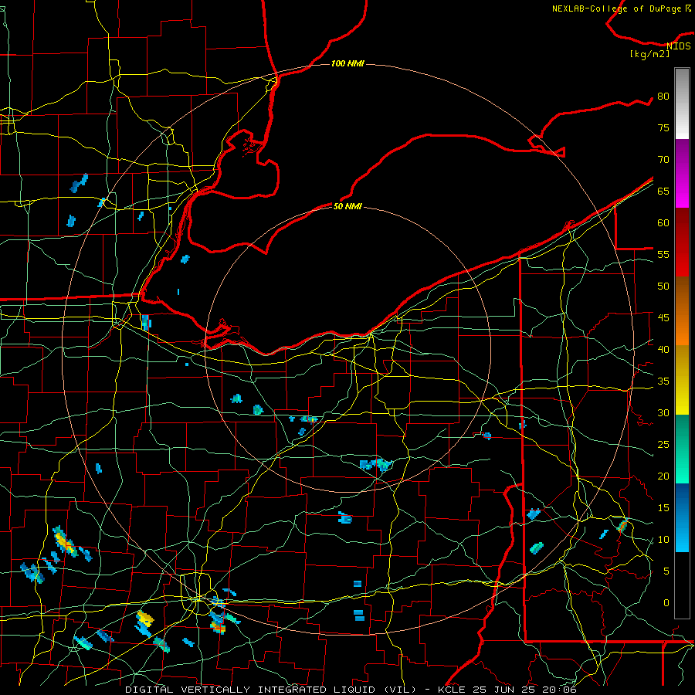The height and width of the screenshot is (695, 695).
Task: Click the white-gray segment of the color bar
Action: click(682, 103)
